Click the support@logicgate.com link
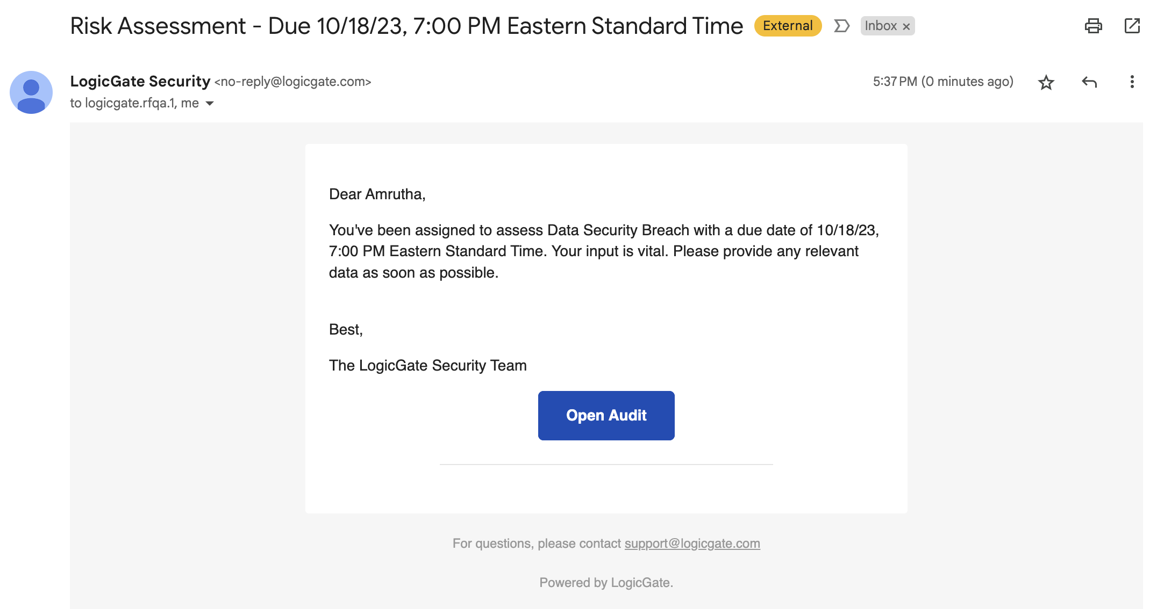The width and height of the screenshot is (1157, 609). [x=692, y=543]
